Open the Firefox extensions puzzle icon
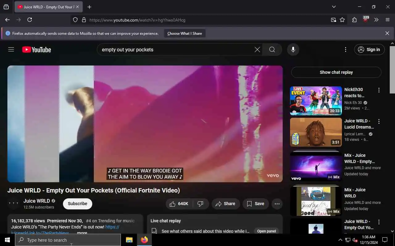Image resolution: width=395 pixels, height=246 pixels. pos(354,20)
